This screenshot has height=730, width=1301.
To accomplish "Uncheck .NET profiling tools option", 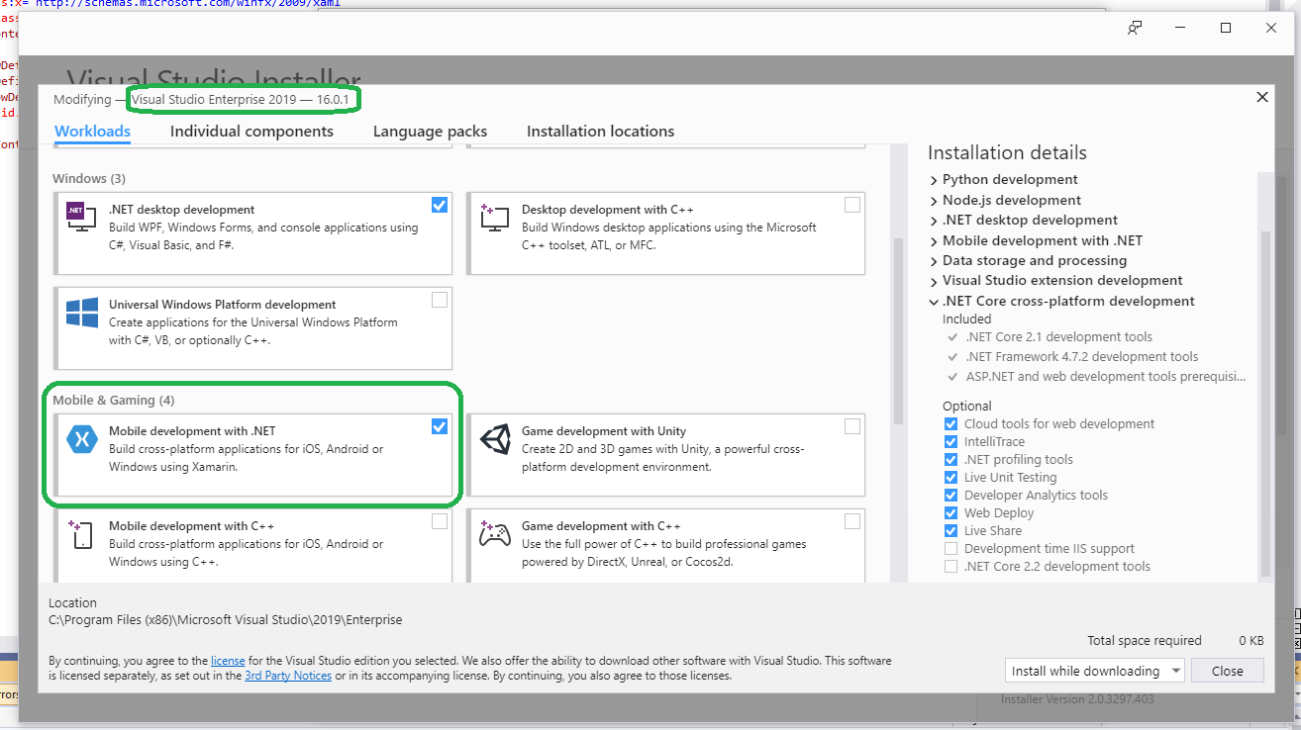I will (x=951, y=460).
